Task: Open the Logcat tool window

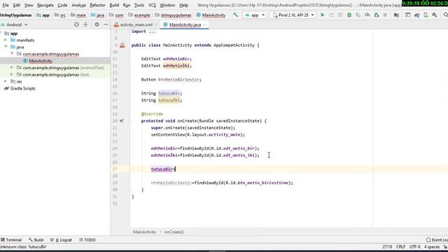Action: point(61,240)
